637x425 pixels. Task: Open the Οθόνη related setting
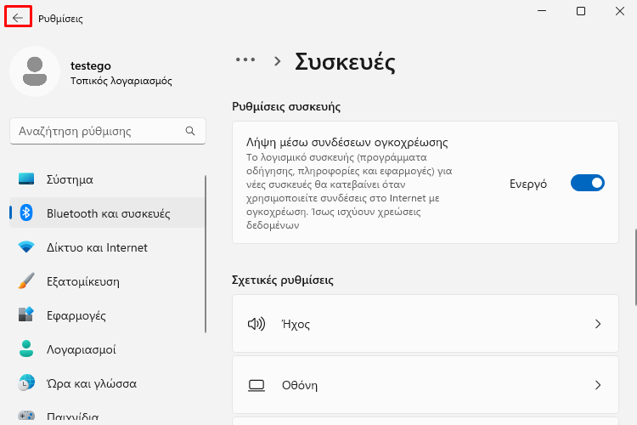click(426, 385)
